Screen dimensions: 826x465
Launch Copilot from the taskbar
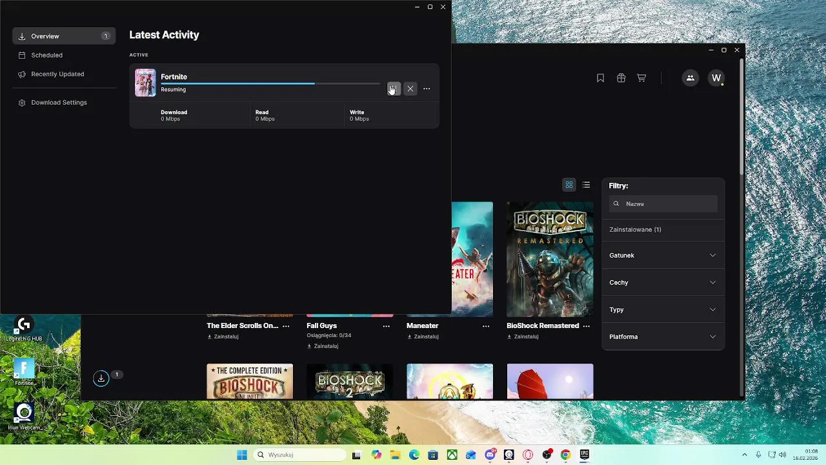click(x=376, y=455)
